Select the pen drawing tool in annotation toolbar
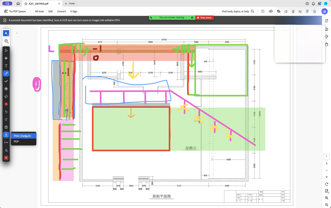The height and width of the screenshot is (208, 331). pyautogui.click(x=6, y=73)
